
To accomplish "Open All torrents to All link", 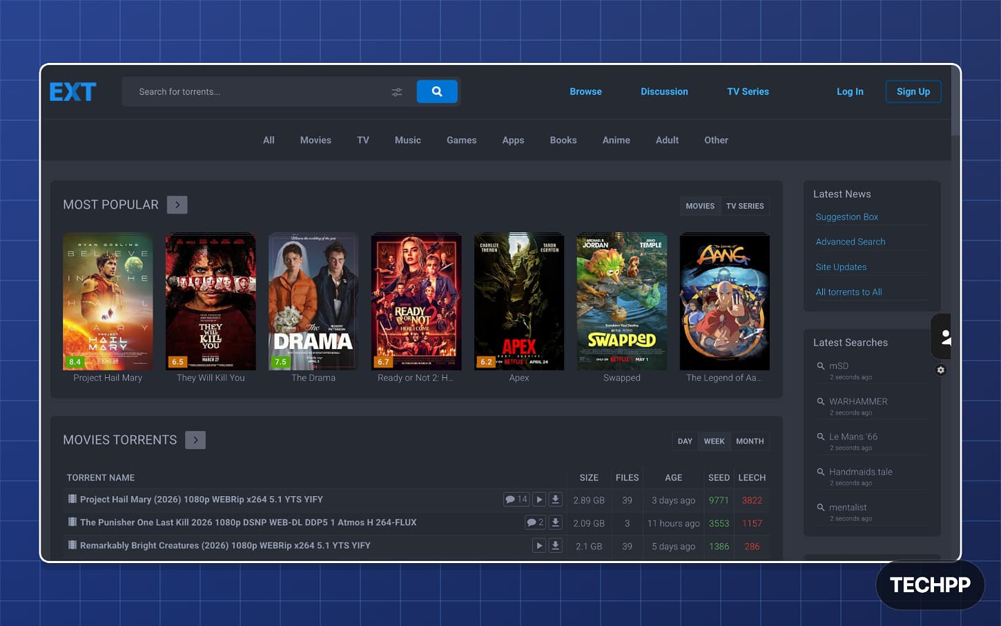I will [848, 292].
